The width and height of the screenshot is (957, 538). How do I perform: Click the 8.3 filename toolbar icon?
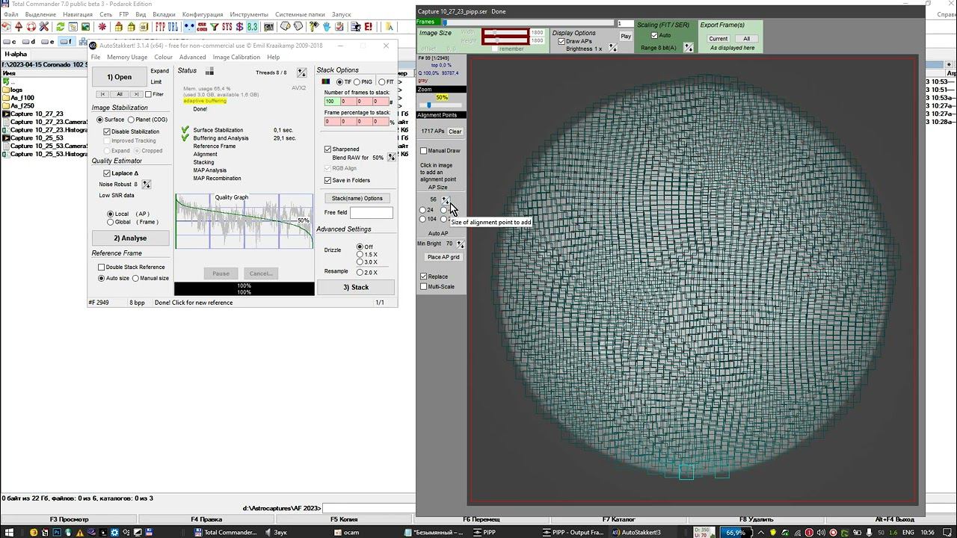click(x=252, y=27)
